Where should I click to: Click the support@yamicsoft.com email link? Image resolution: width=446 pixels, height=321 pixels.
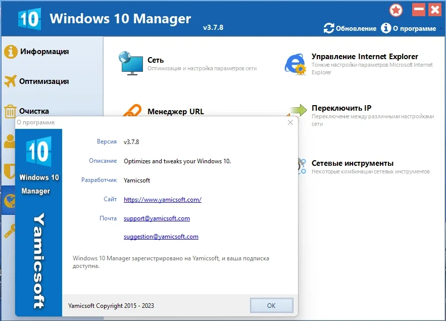click(x=157, y=218)
